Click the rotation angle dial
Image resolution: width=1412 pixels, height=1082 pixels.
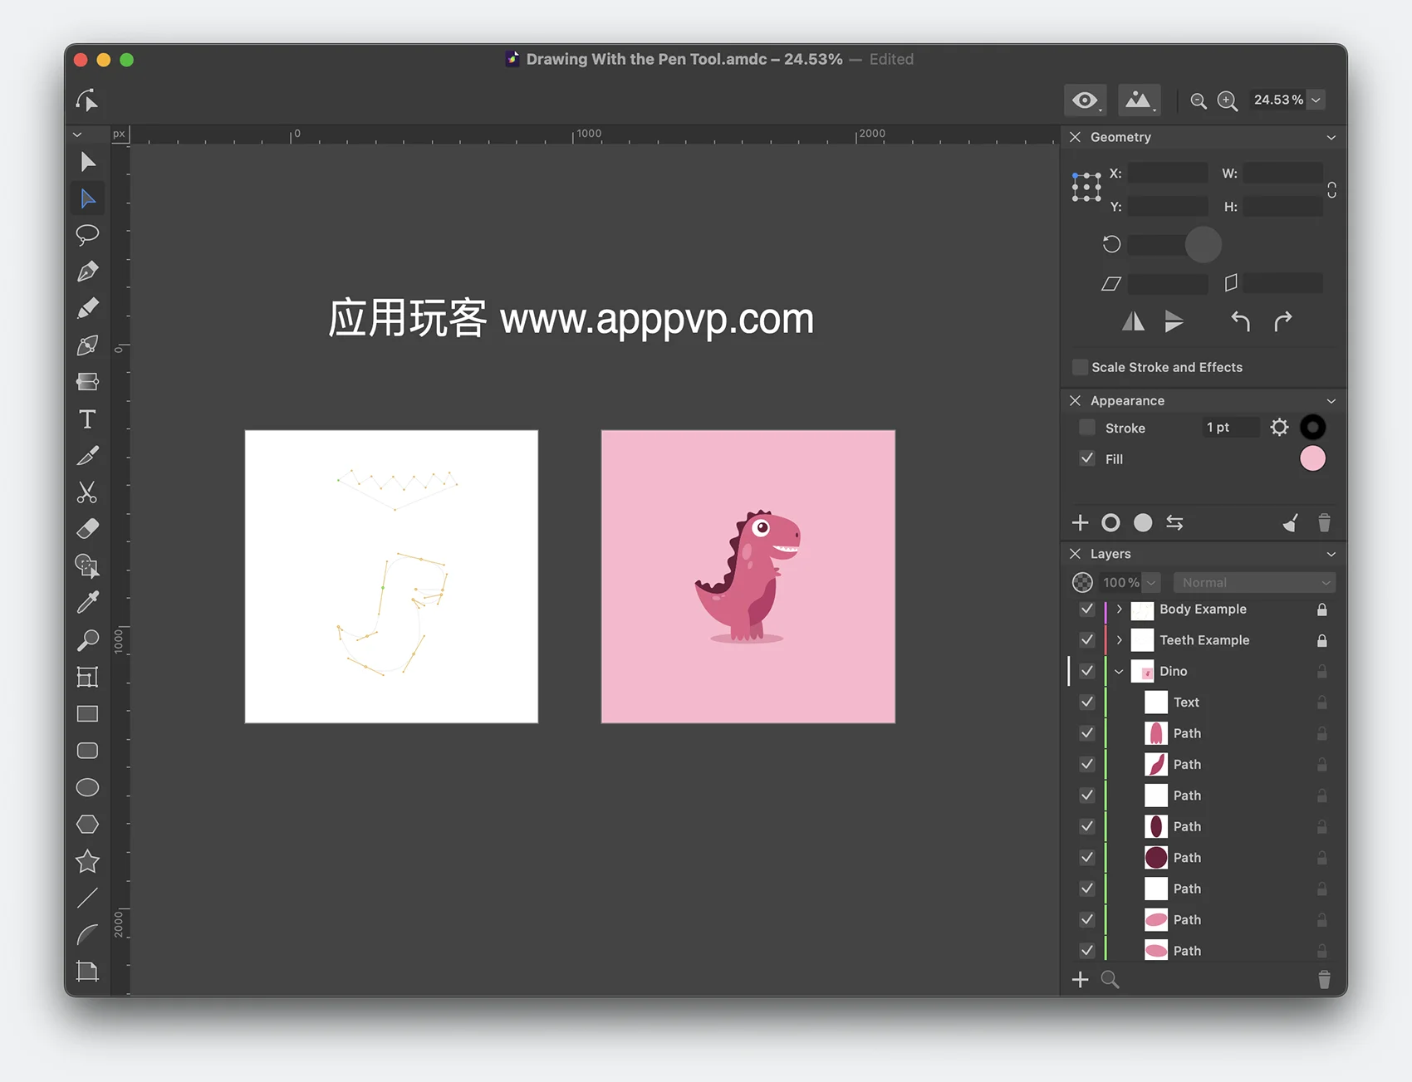pos(1203,244)
